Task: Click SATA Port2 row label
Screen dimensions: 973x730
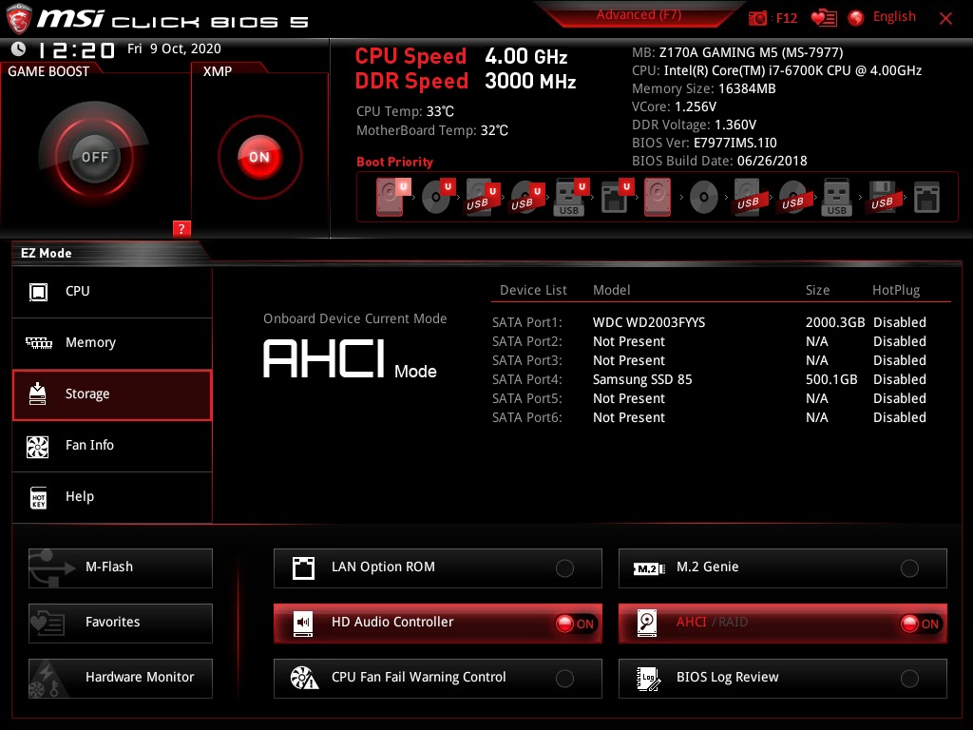Action: [x=527, y=341]
